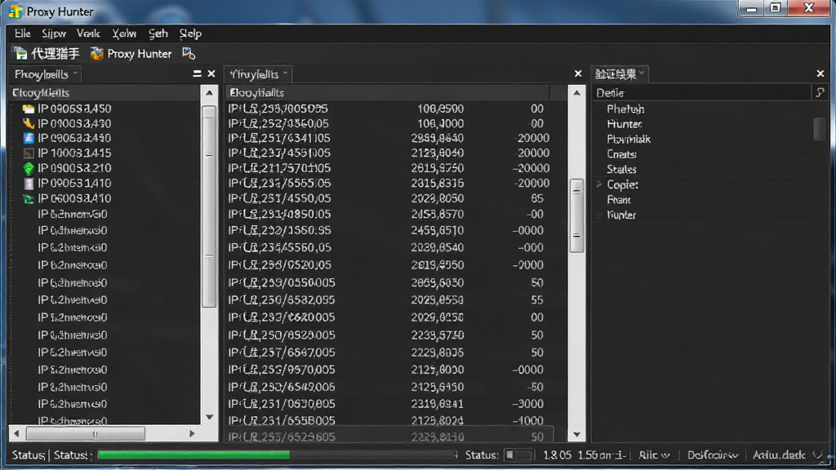Select the Fhant item in right panel

click(619, 200)
